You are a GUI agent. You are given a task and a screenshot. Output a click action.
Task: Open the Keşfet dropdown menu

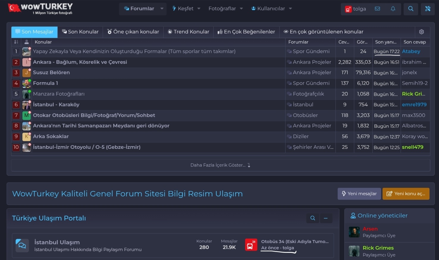coord(186,9)
